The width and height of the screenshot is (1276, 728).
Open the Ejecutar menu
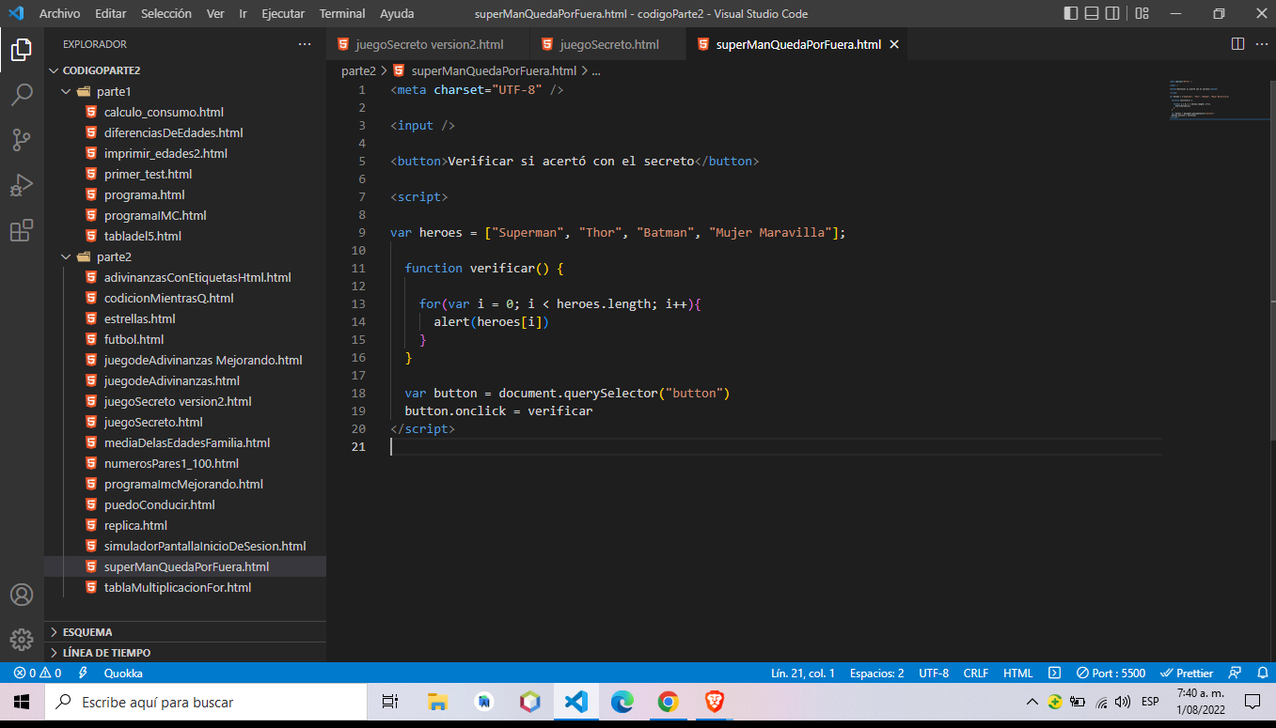pyautogui.click(x=283, y=14)
